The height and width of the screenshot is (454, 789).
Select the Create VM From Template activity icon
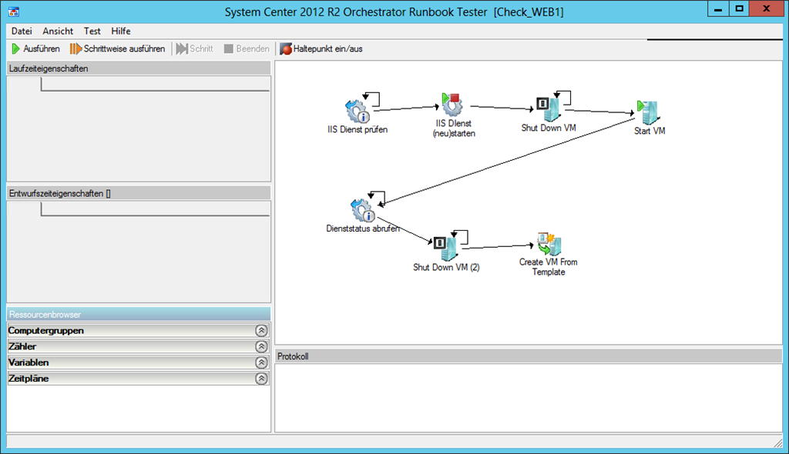[x=549, y=245]
